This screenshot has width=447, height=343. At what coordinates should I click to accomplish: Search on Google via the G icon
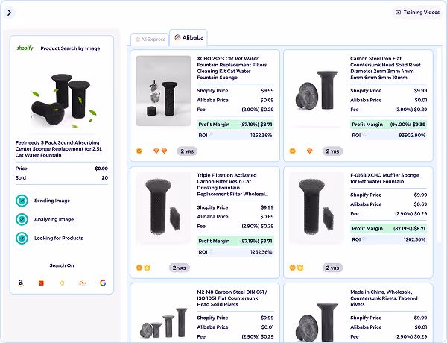(103, 283)
